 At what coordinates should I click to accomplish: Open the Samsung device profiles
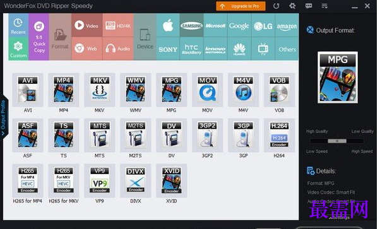(191, 25)
